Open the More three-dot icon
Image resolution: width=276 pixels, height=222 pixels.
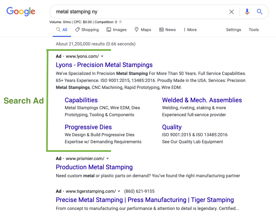tap(186, 30)
